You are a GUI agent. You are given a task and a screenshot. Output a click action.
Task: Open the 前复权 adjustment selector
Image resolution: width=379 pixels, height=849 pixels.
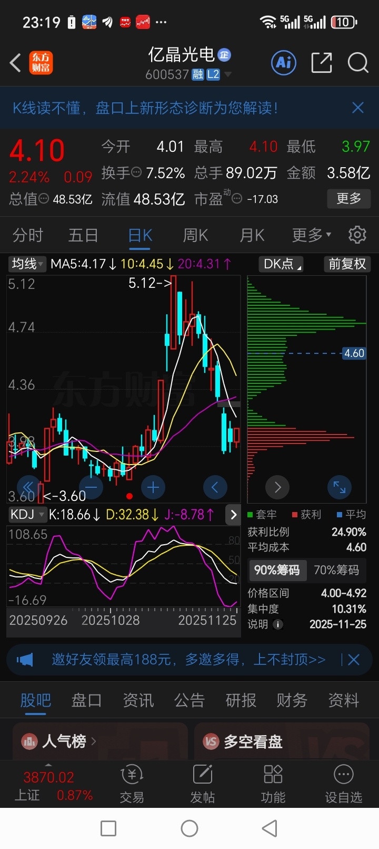347,264
